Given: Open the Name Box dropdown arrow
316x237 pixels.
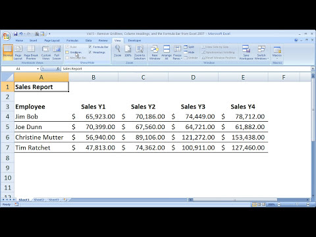Looking at the screenshot, I should 38,69.
